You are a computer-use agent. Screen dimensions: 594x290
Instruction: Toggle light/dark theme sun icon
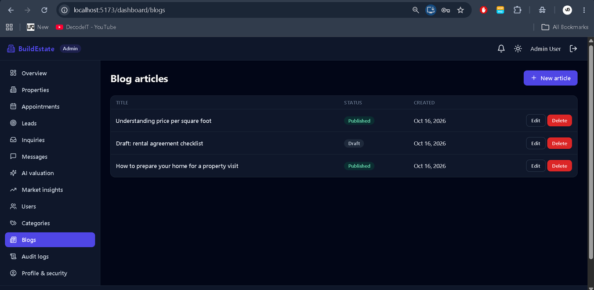(x=518, y=49)
